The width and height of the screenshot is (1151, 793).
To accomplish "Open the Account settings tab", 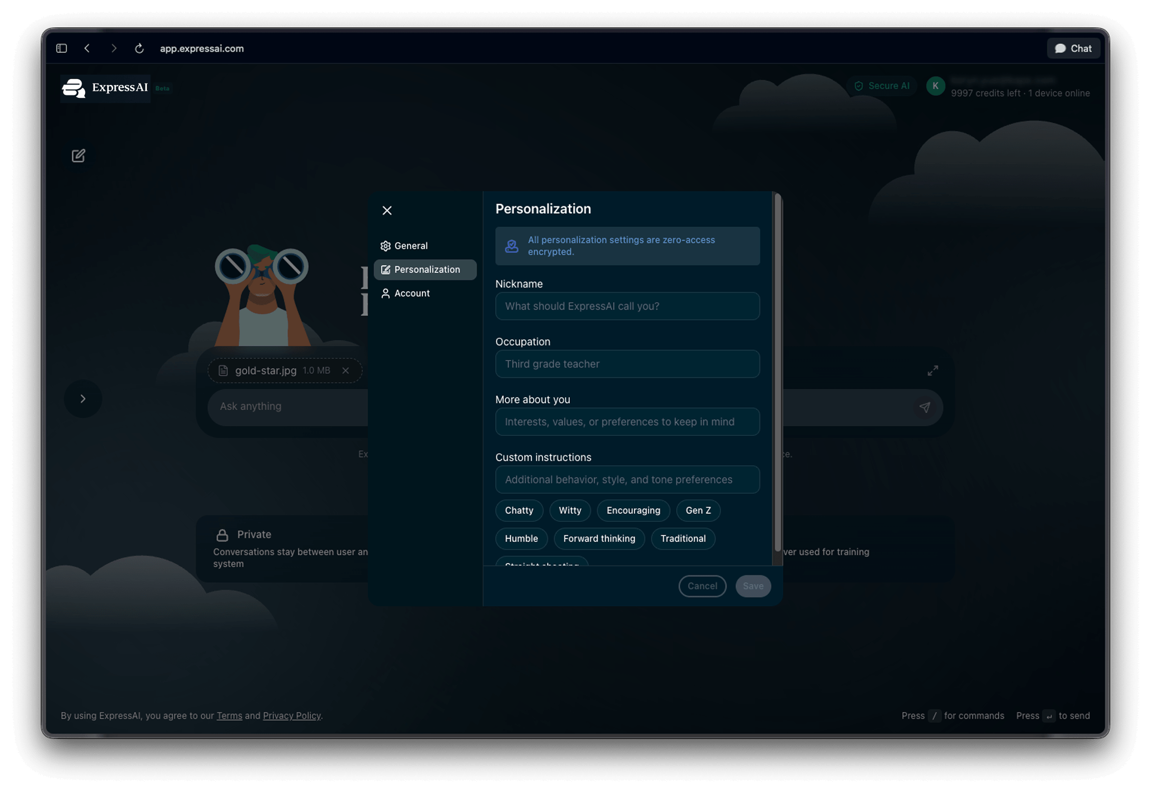I will pos(411,293).
